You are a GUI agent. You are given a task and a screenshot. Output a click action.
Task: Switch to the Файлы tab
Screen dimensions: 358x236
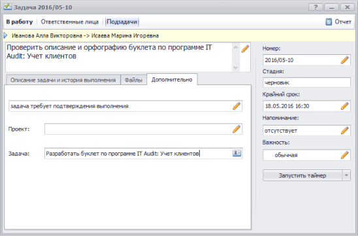[133, 80]
